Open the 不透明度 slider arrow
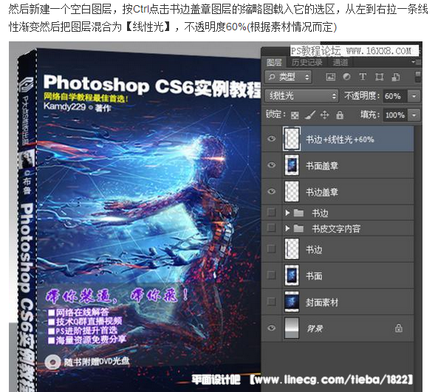 [x=414, y=96]
